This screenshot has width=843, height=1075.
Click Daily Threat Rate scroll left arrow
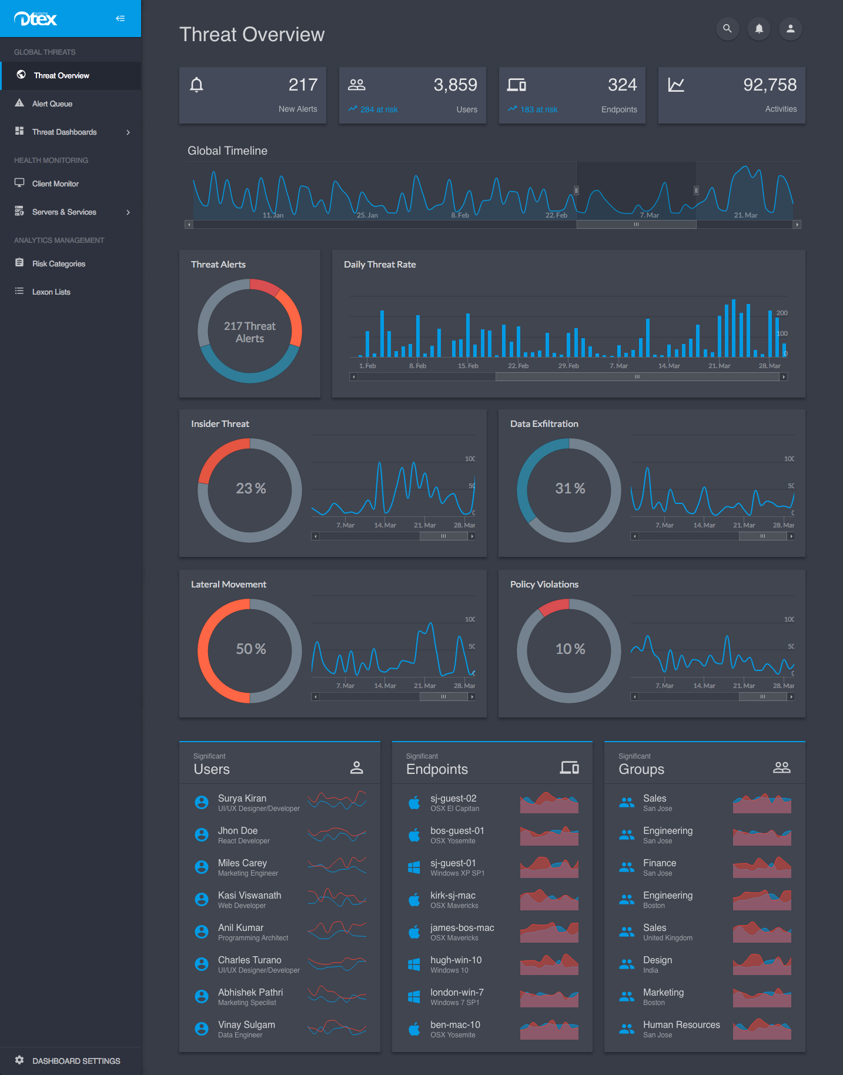pos(353,377)
